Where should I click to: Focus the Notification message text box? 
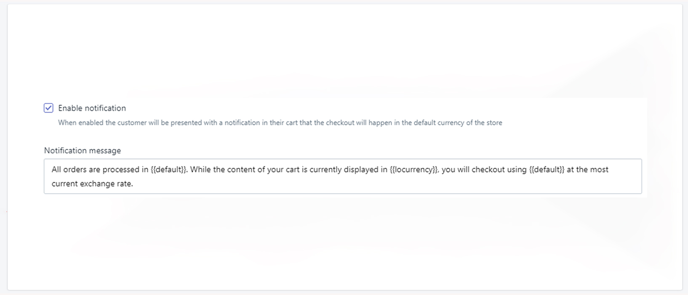[342, 176]
